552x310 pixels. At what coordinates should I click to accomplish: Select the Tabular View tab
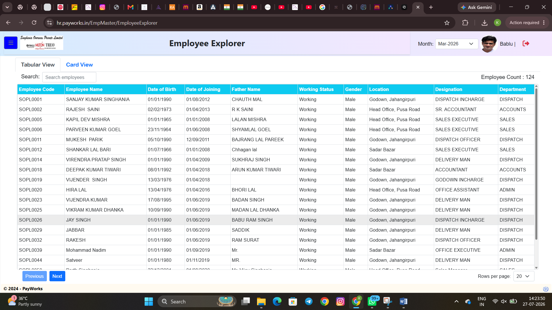point(38,65)
